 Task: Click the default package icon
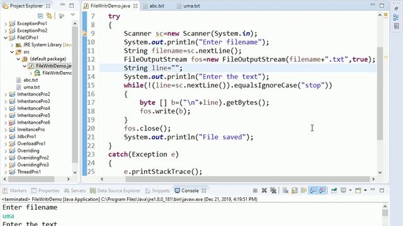point(25,59)
